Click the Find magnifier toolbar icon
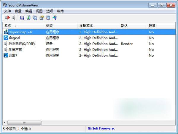The image size is (178, 134). click(48, 18)
